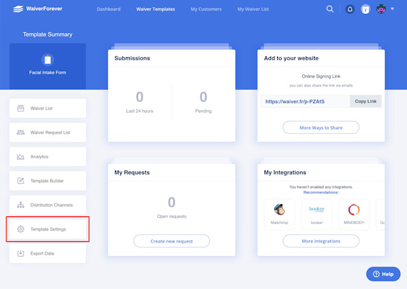Click the Copy Link button

[366, 101]
